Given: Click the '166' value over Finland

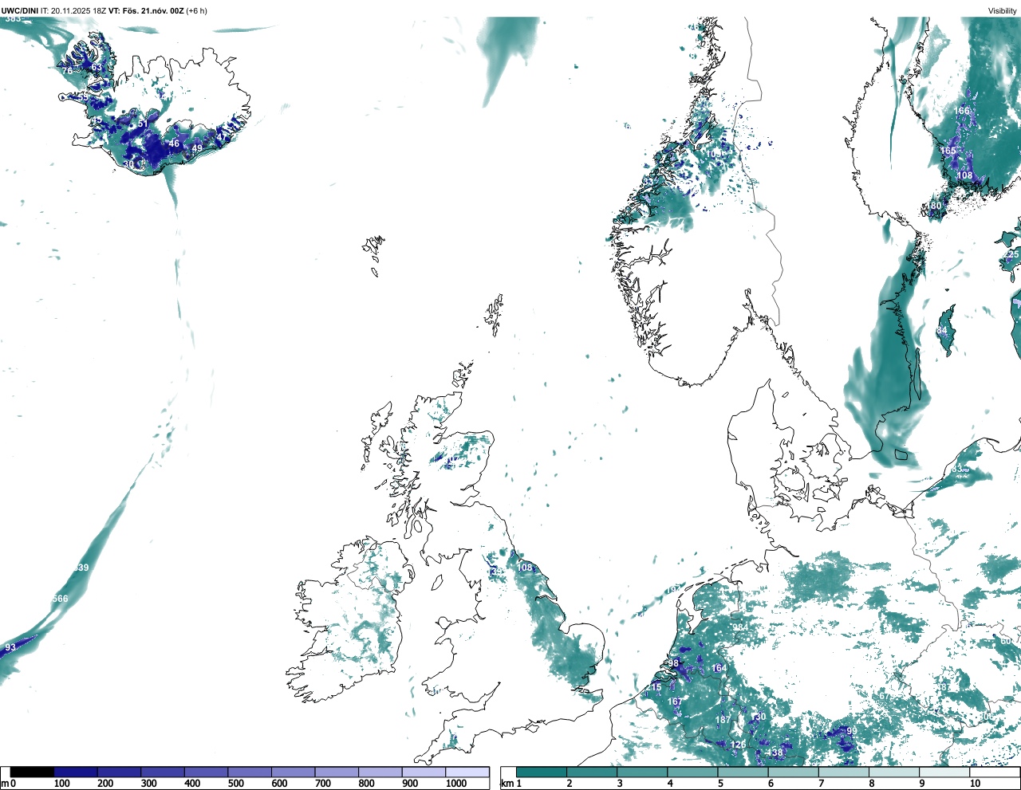Looking at the screenshot, I should [963, 112].
